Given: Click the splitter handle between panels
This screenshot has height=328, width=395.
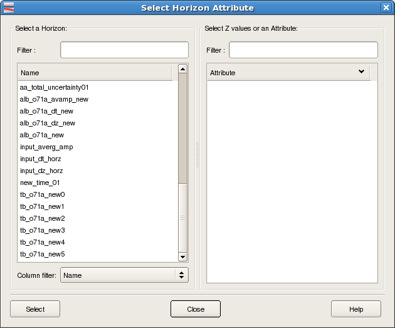Looking at the screenshot, I should (197, 155).
